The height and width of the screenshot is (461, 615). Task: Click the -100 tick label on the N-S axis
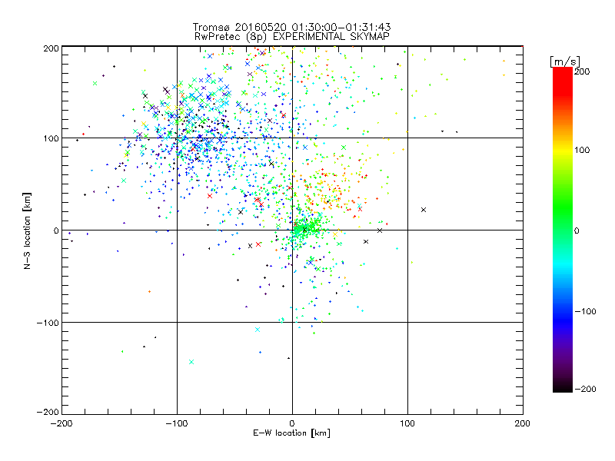pyautogui.click(x=48, y=323)
